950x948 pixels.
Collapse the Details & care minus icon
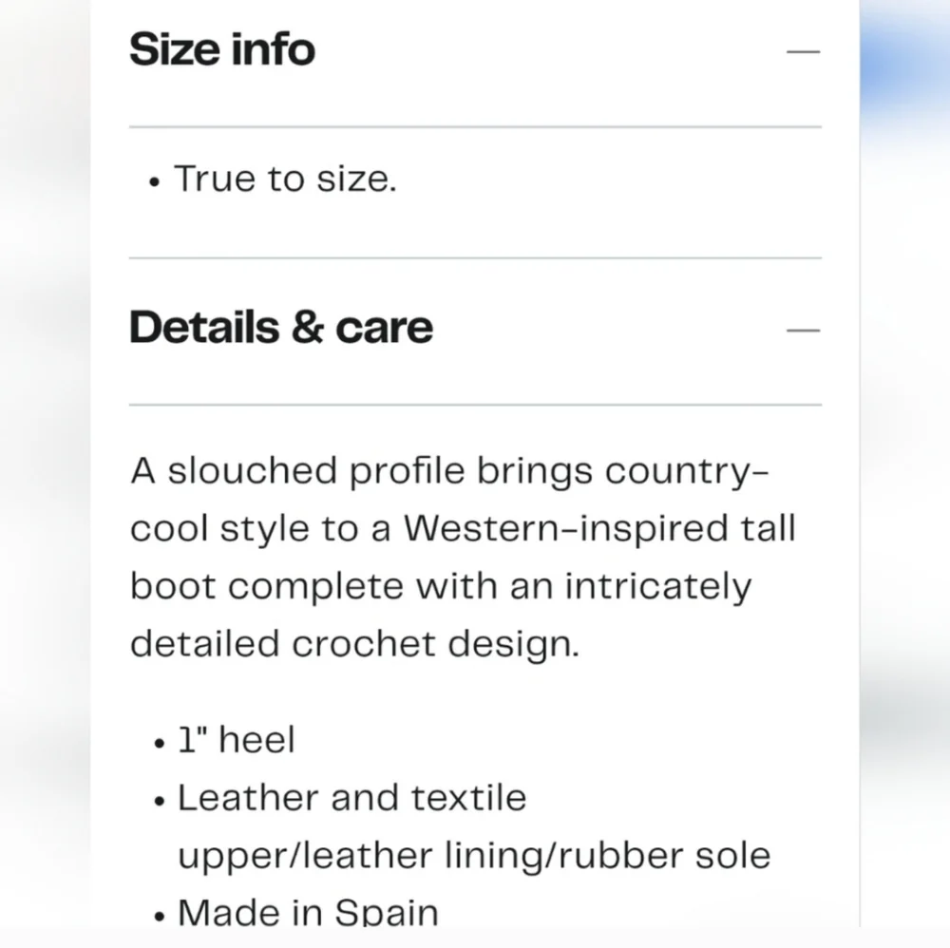click(x=803, y=330)
